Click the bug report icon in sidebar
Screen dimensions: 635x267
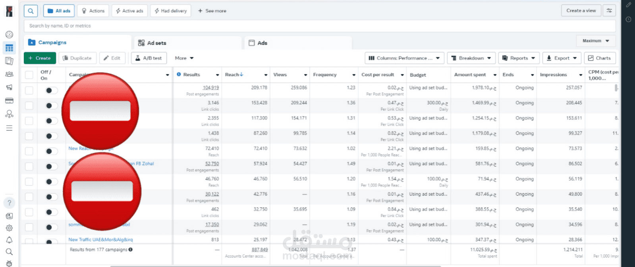9,263
